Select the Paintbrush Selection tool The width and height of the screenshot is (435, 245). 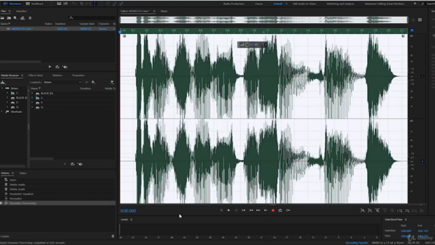(x=115, y=3)
